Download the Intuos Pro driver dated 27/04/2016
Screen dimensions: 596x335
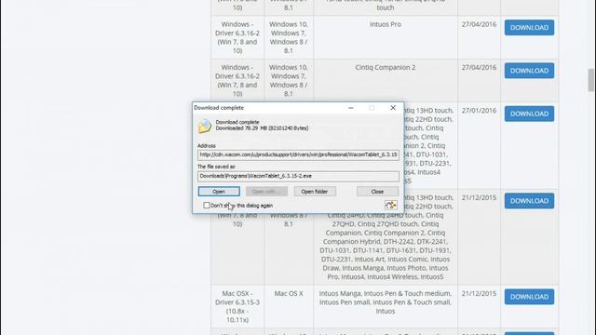(529, 28)
